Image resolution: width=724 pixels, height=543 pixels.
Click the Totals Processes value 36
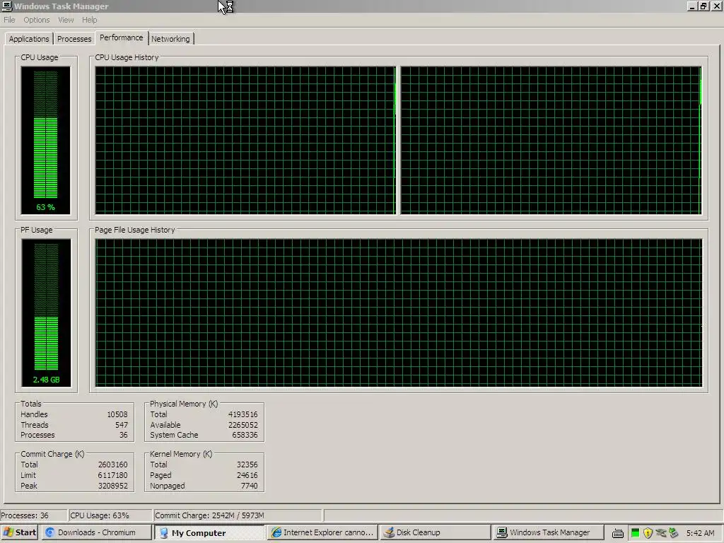(123, 435)
